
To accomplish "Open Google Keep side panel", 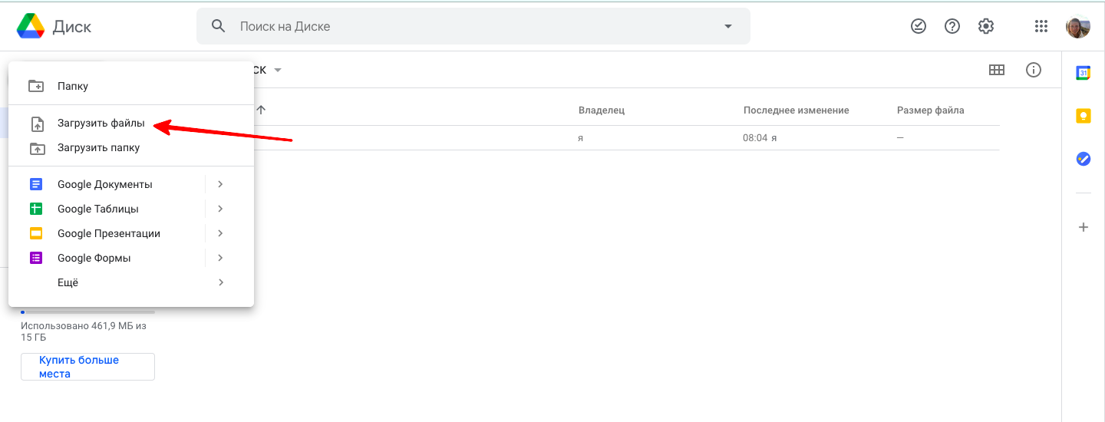I will 1084,116.
